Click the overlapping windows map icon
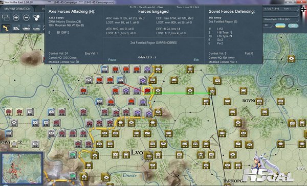Image resolution: width=307 pixels, height=186 pixels. coord(6,17)
